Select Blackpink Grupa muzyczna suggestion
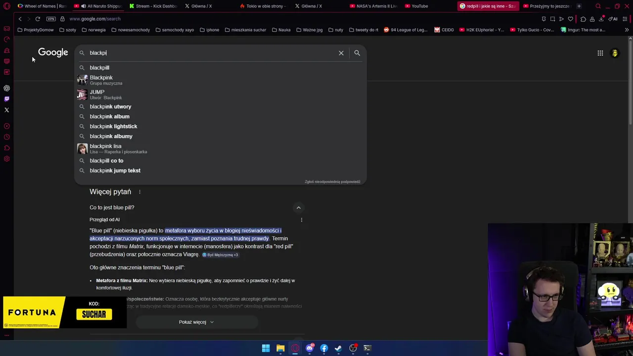This screenshot has height=356, width=633. (220, 80)
